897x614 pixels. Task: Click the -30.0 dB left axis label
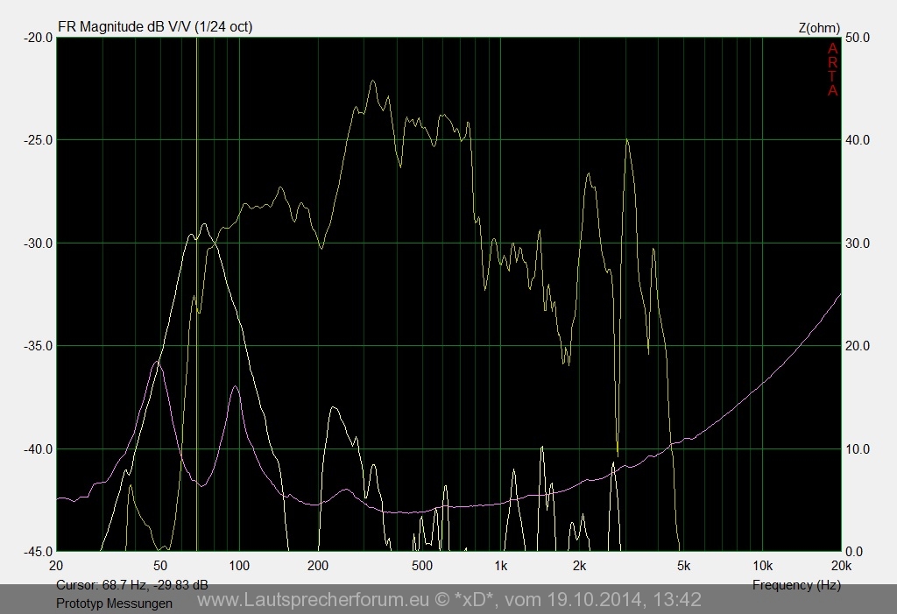tap(38, 243)
